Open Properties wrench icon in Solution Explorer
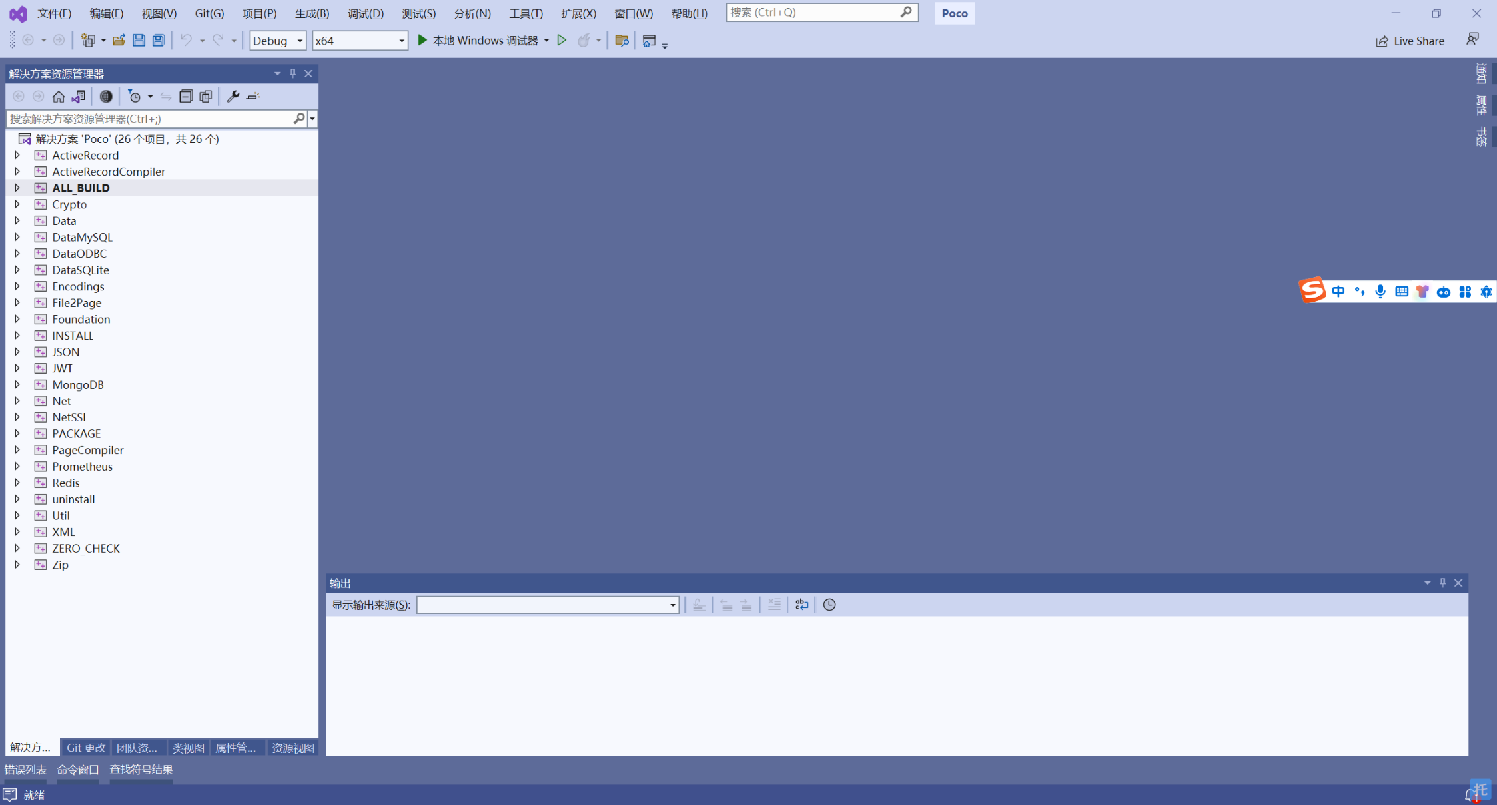 (233, 97)
